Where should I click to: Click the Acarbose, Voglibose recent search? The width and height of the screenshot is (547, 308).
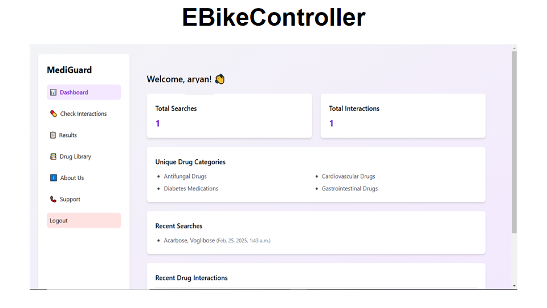tap(189, 240)
